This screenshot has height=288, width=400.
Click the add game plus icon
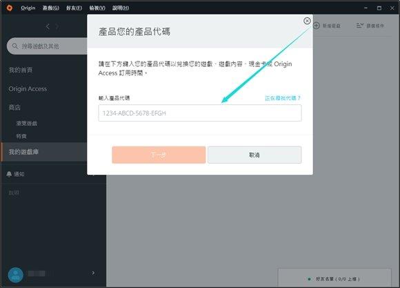[317, 26]
